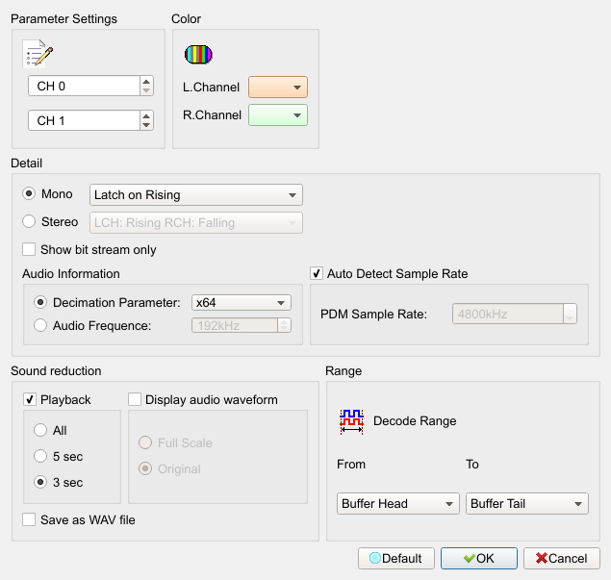This screenshot has width=611, height=580.
Task: Click the Cancel button
Action: [x=562, y=558]
